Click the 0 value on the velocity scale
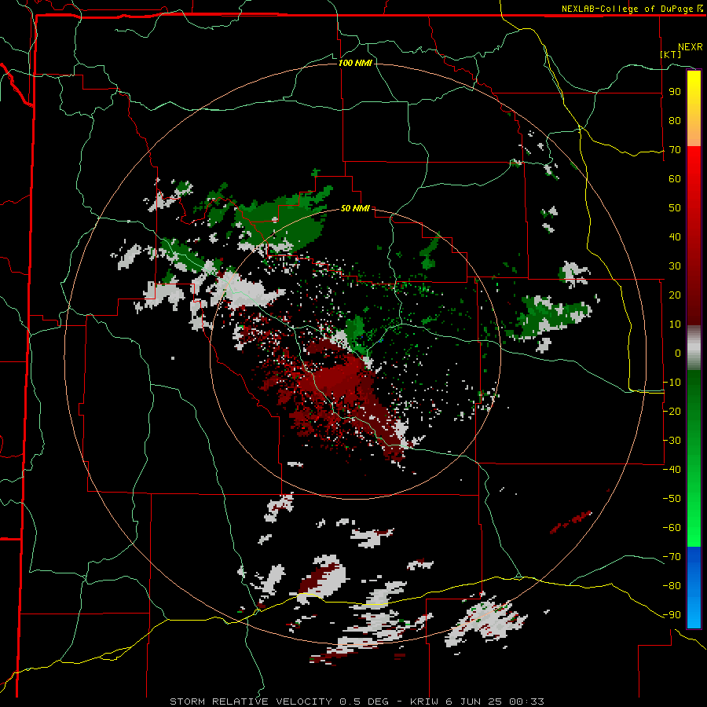The width and height of the screenshot is (707, 707). (678, 353)
